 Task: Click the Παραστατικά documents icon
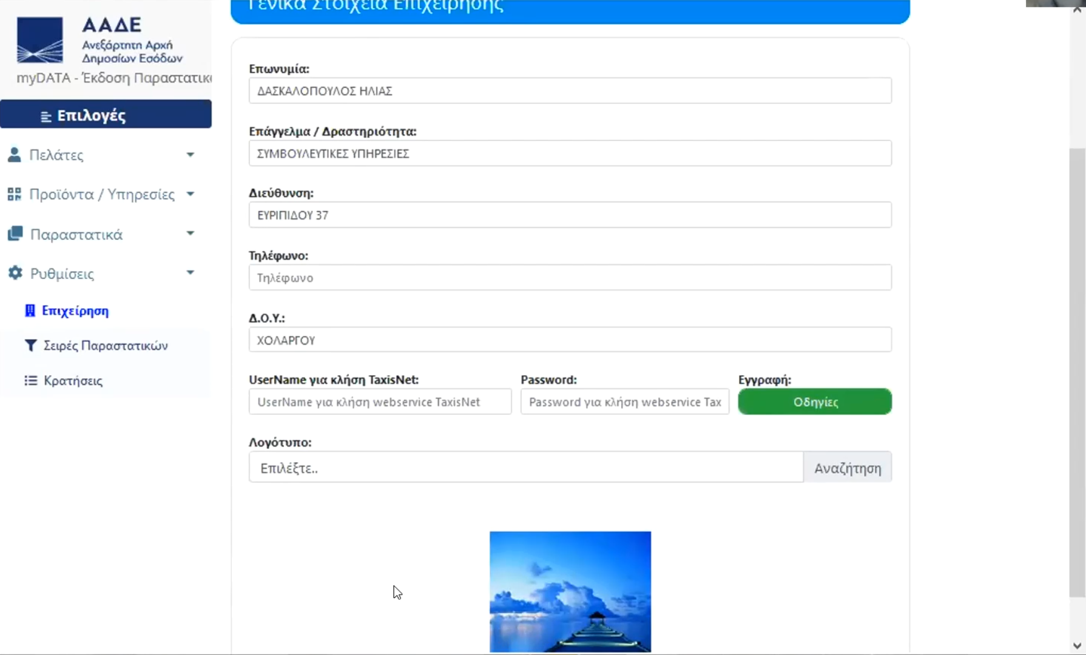[x=15, y=233]
